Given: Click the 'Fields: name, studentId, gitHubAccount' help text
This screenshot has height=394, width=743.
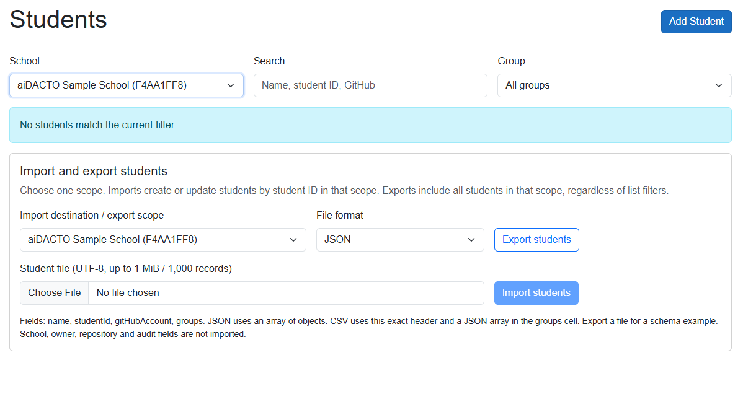Looking at the screenshot, I should click(x=368, y=327).
